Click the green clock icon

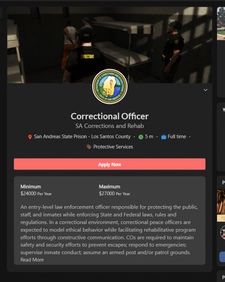point(141,137)
